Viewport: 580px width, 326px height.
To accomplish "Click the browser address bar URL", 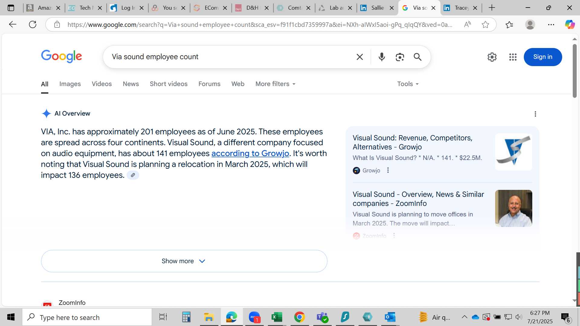I will pos(260,24).
